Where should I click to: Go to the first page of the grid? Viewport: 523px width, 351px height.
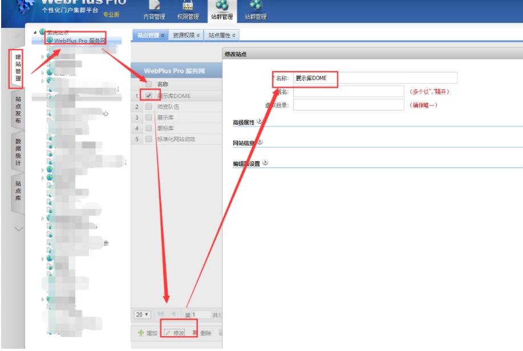coord(160,314)
